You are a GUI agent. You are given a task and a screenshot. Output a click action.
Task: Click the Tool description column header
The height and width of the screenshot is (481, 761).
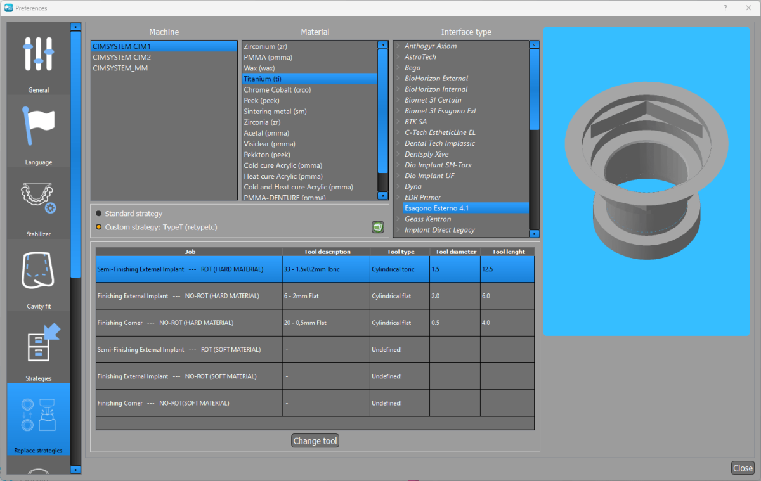(326, 252)
